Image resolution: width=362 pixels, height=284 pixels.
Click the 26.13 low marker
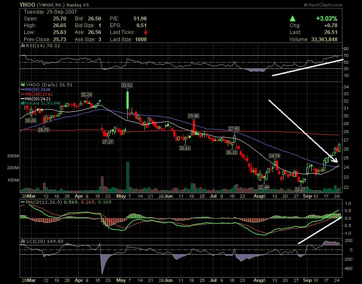coord(232,152)
